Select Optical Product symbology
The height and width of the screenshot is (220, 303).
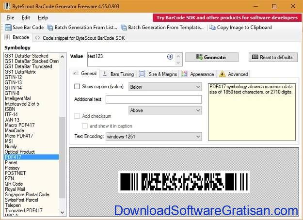20,152
